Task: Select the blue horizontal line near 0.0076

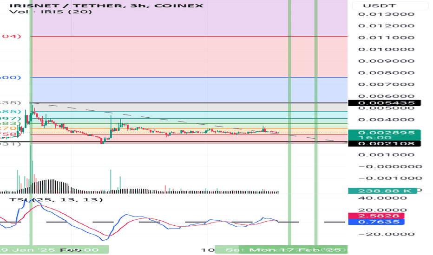Action: [x=189, y=77]
